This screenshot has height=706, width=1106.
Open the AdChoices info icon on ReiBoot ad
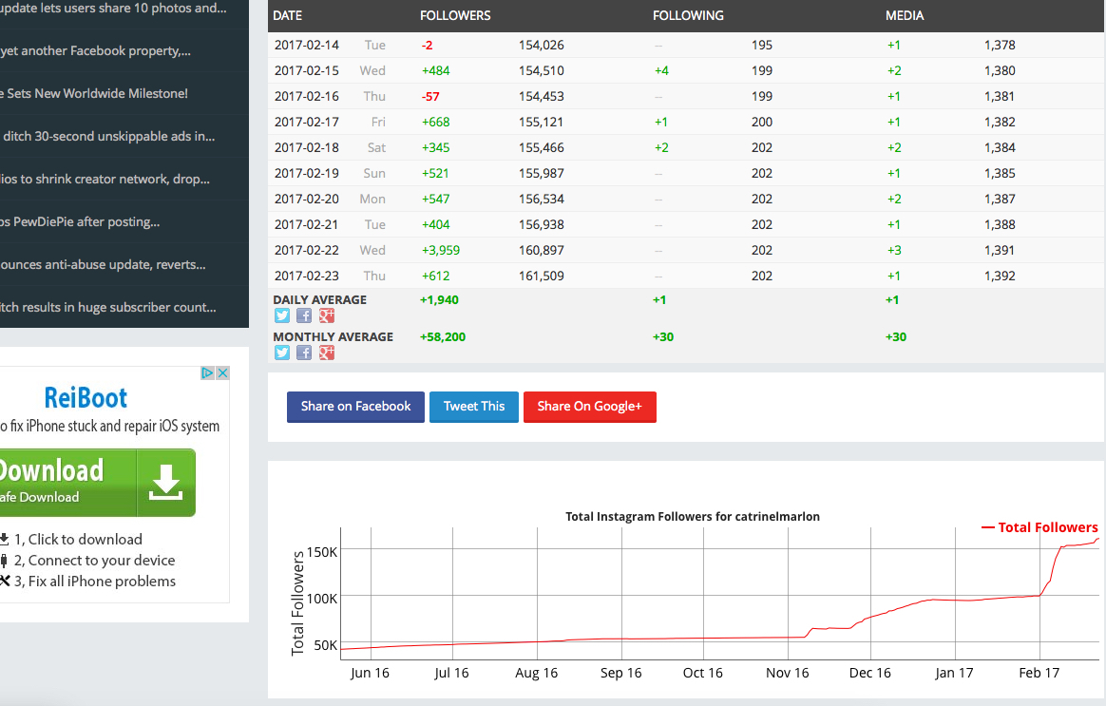(207, 373)
